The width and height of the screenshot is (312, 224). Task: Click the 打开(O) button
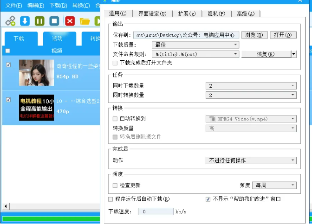click(283, 35)
